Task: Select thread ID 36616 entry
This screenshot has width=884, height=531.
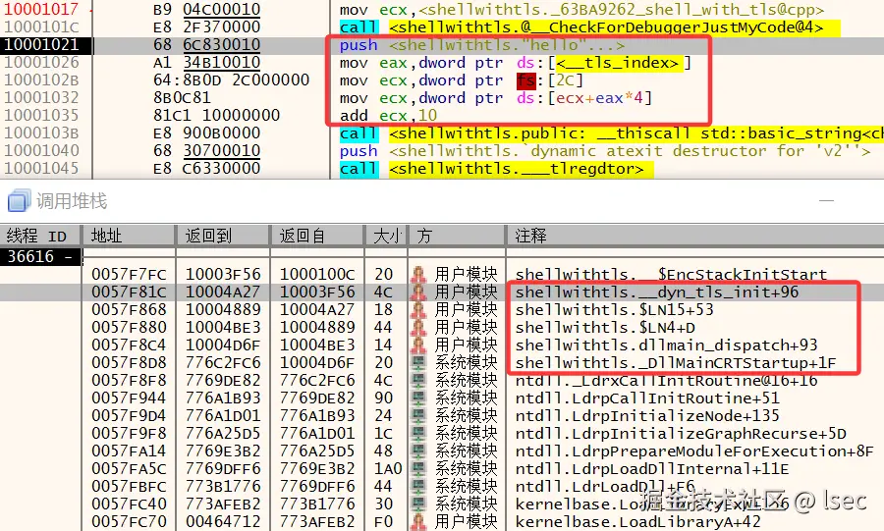Action: (x=40, y=257)
